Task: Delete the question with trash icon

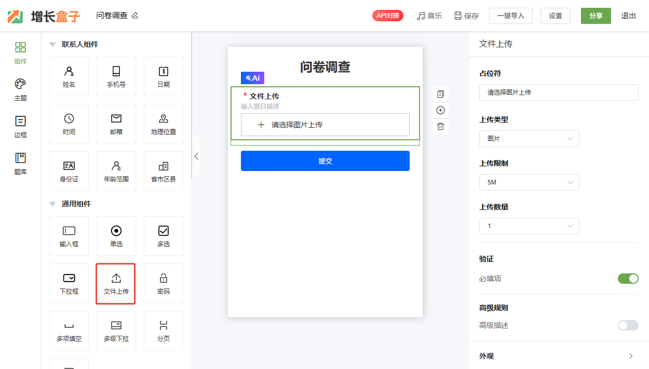Action: point(440,126)
